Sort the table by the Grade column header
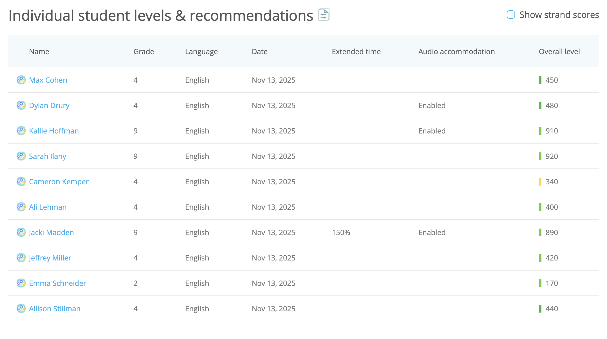The image size is (607, 339). coord(144,51)
